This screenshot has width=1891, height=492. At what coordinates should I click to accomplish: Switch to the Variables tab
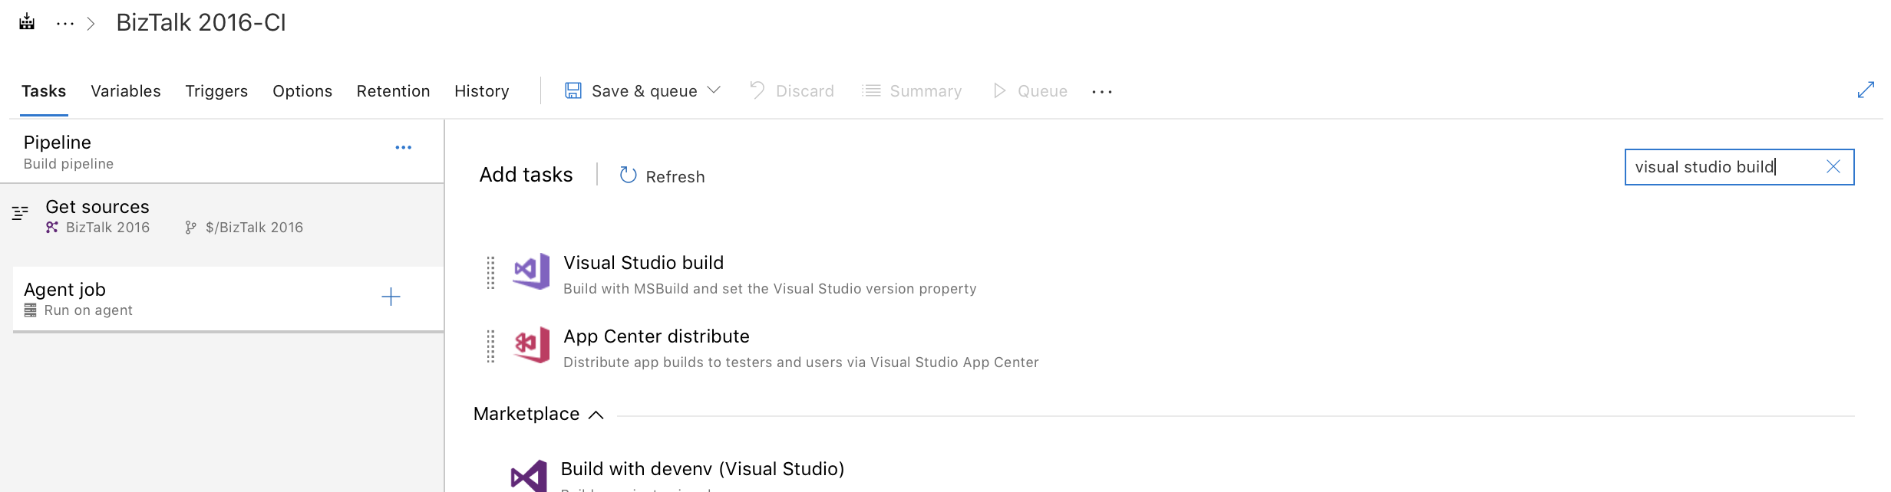126,91
